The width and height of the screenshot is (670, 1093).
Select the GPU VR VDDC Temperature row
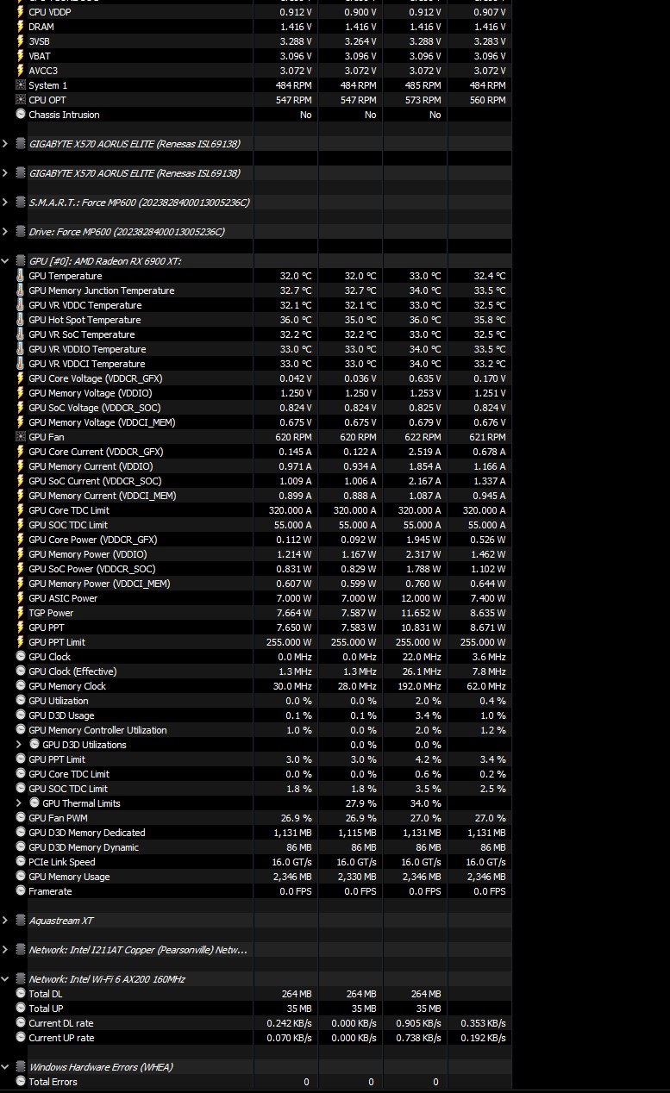point(256,305)
